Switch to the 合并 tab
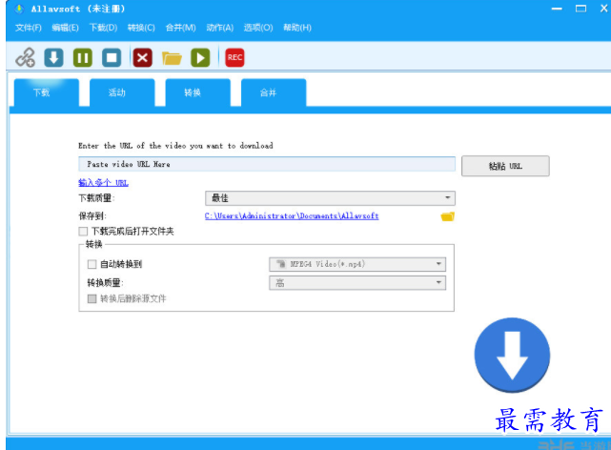 (274, 92)
